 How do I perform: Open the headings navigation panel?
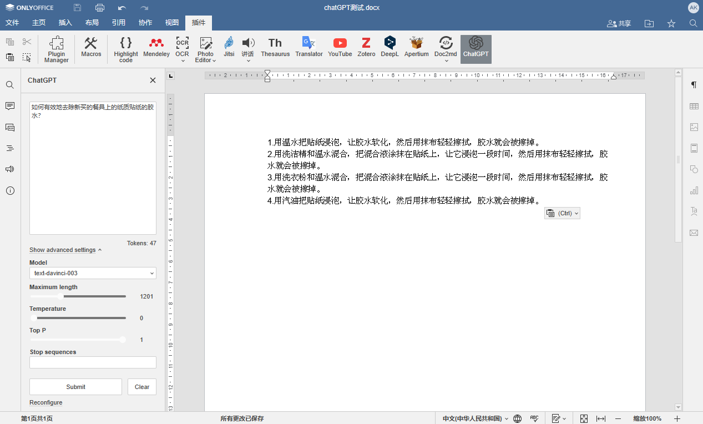(10, 148)
